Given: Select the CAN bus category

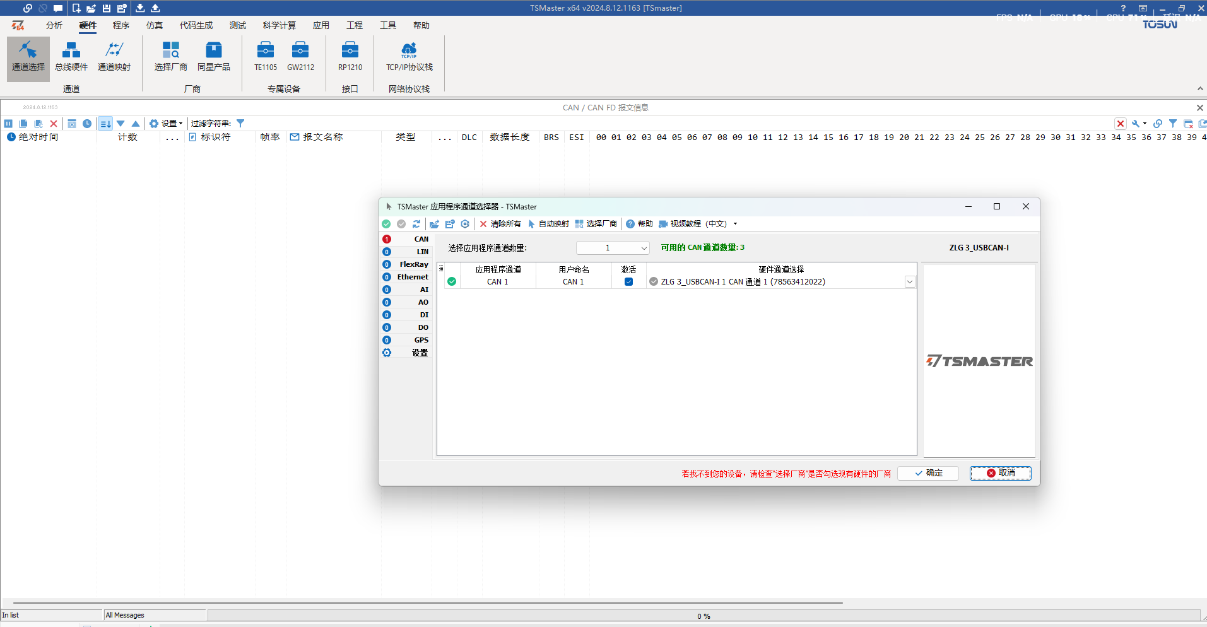Looking at the screenshot, I should 406,239.
